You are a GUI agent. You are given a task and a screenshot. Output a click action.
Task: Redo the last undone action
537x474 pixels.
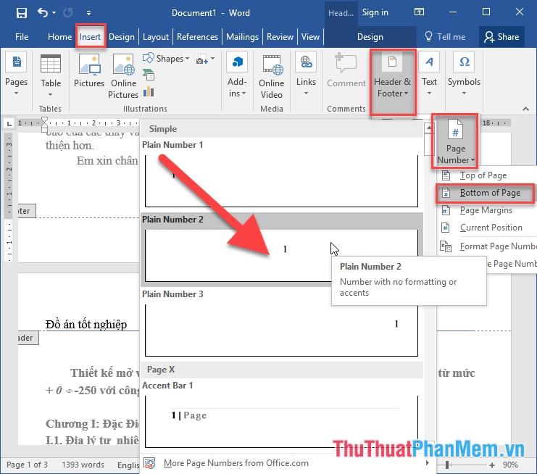tap(68, 13)
